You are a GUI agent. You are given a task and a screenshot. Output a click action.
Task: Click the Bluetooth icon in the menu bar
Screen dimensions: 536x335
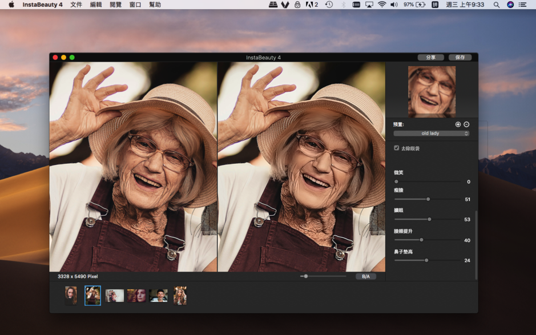coord(342,5)
